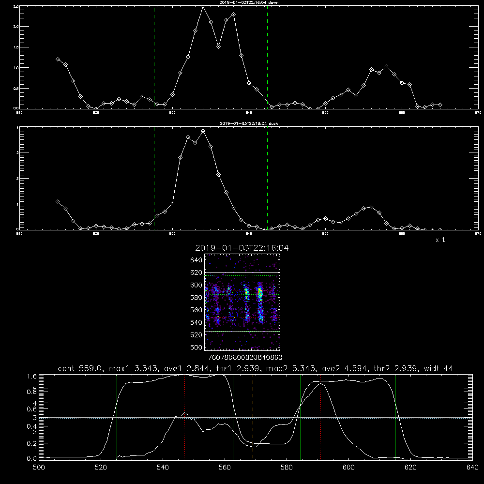
Task: Click the '540' y-axis label of the spectrogram
Action: coord(197,322)
